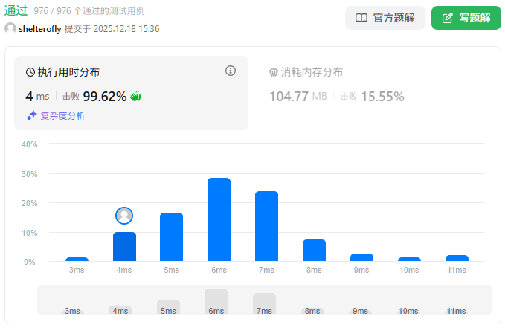This screenshot has width=505, height=328.
Task: Click the chip icon beside 消耗内存分布
Action: pos(273,72)
